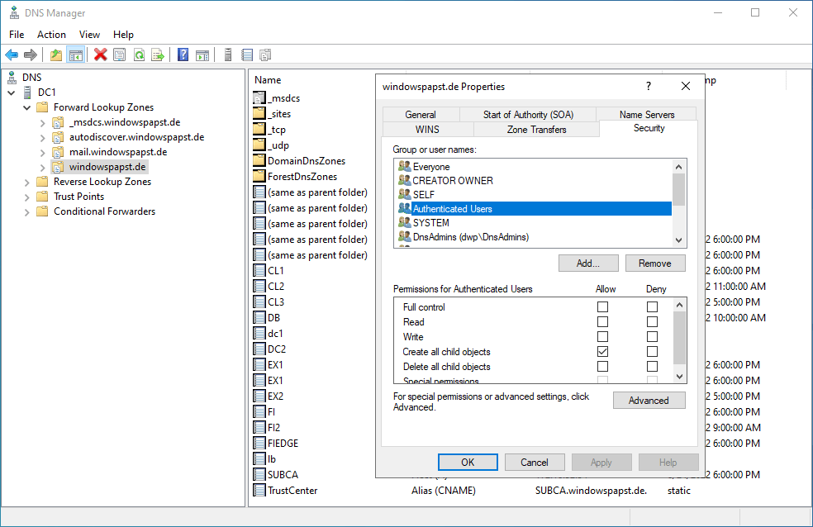Uncheck Allow for Create all child objects
813x527 pixels.
click(x=602, y=352)
